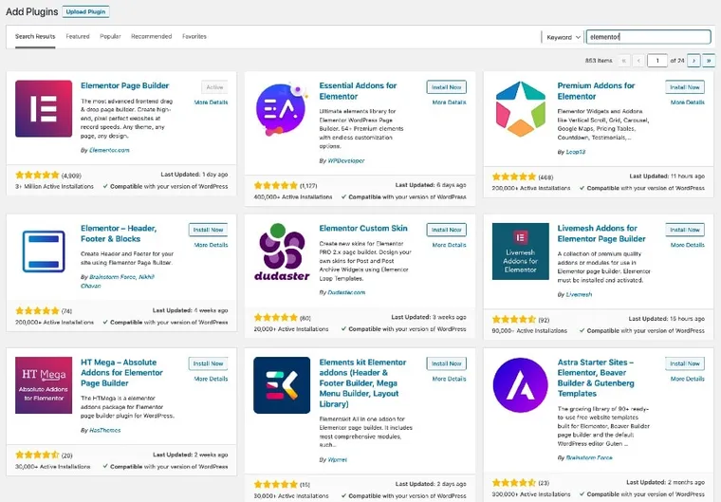The height and width of the screenshot is (502, 721).
Task: Click the '3+ Million Active Installations' text
Action: (x=54, y=187)
